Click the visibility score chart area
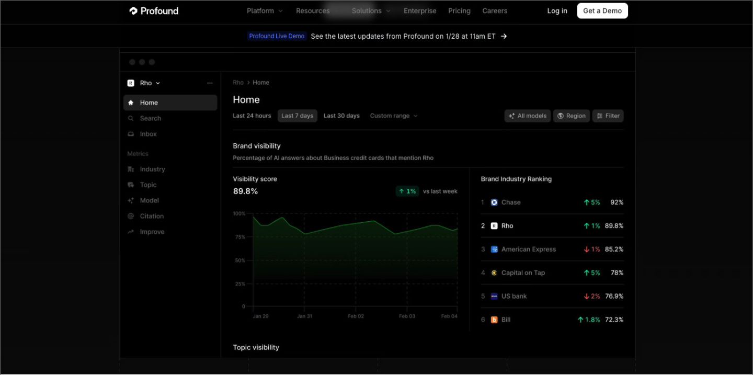The image size is (753, 375). point(355,260)
